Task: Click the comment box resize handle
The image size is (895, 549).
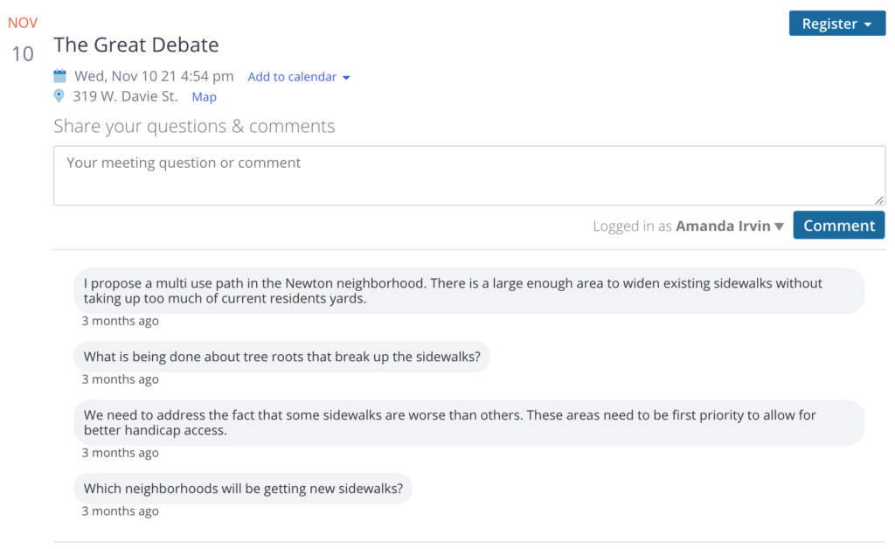Action: click(879, 200)
